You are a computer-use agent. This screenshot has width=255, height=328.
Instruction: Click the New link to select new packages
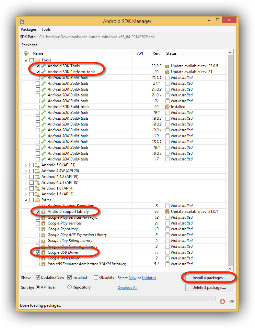[133, 278]
